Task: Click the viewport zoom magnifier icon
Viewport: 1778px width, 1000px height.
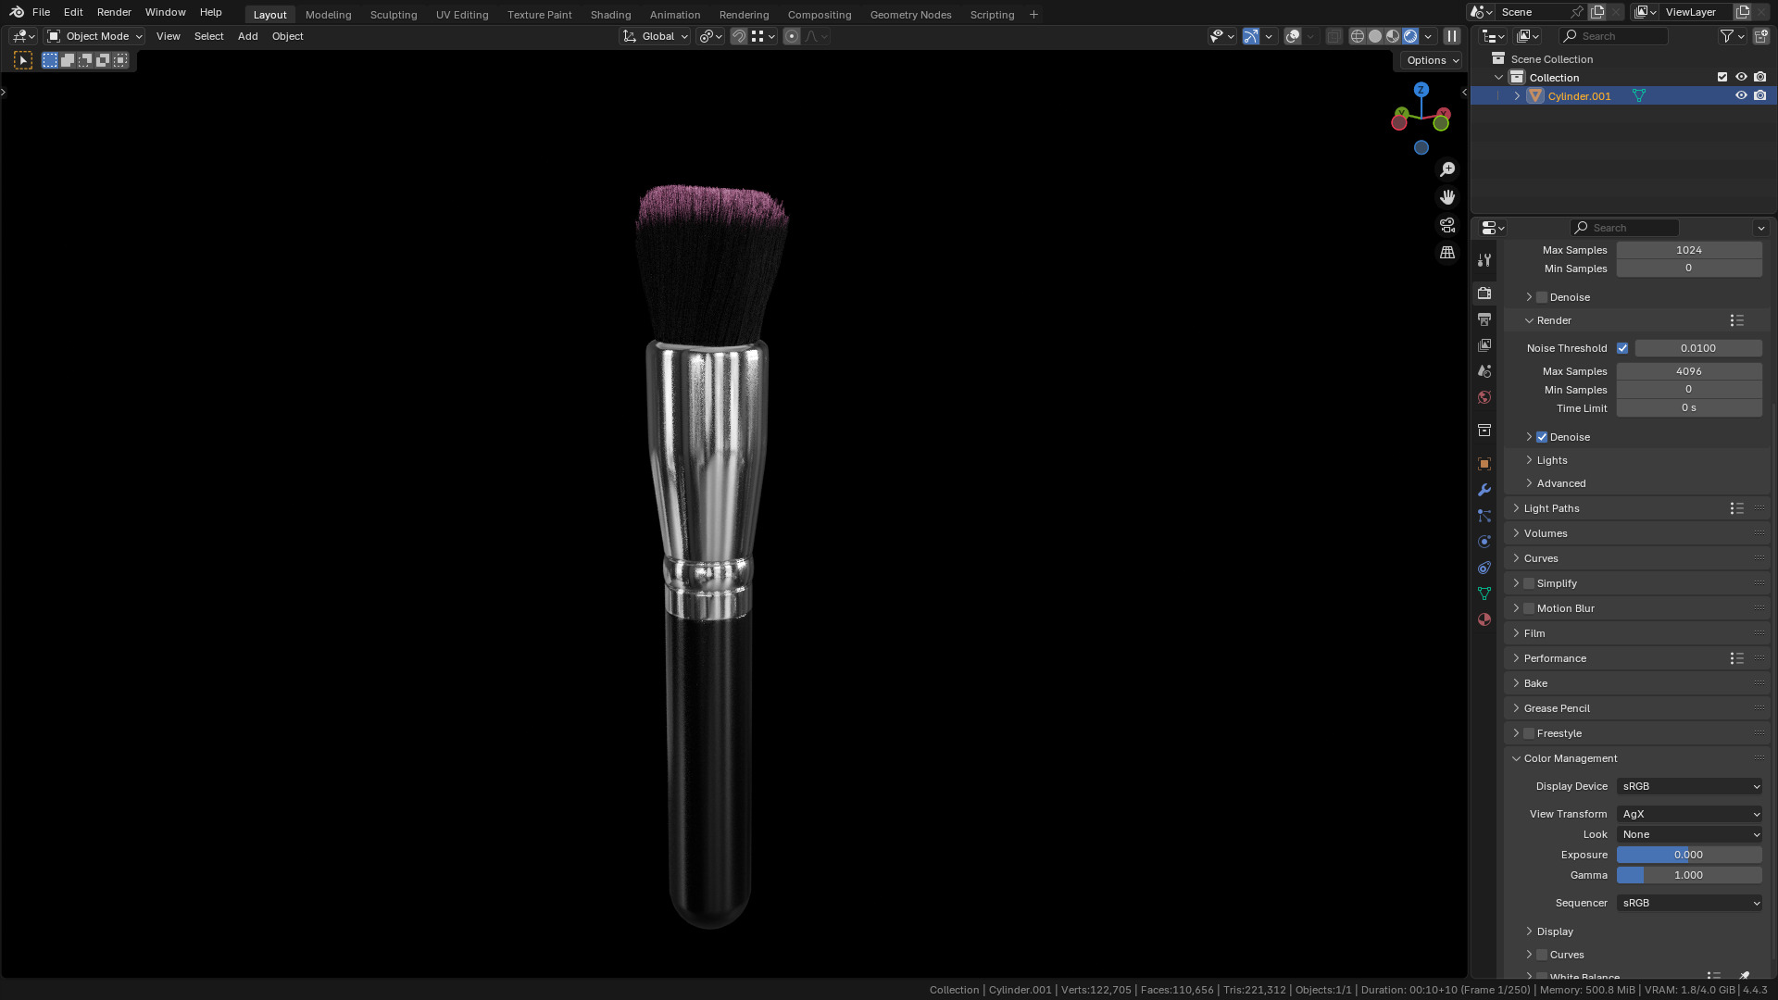Action: [x=1447, y=169]
